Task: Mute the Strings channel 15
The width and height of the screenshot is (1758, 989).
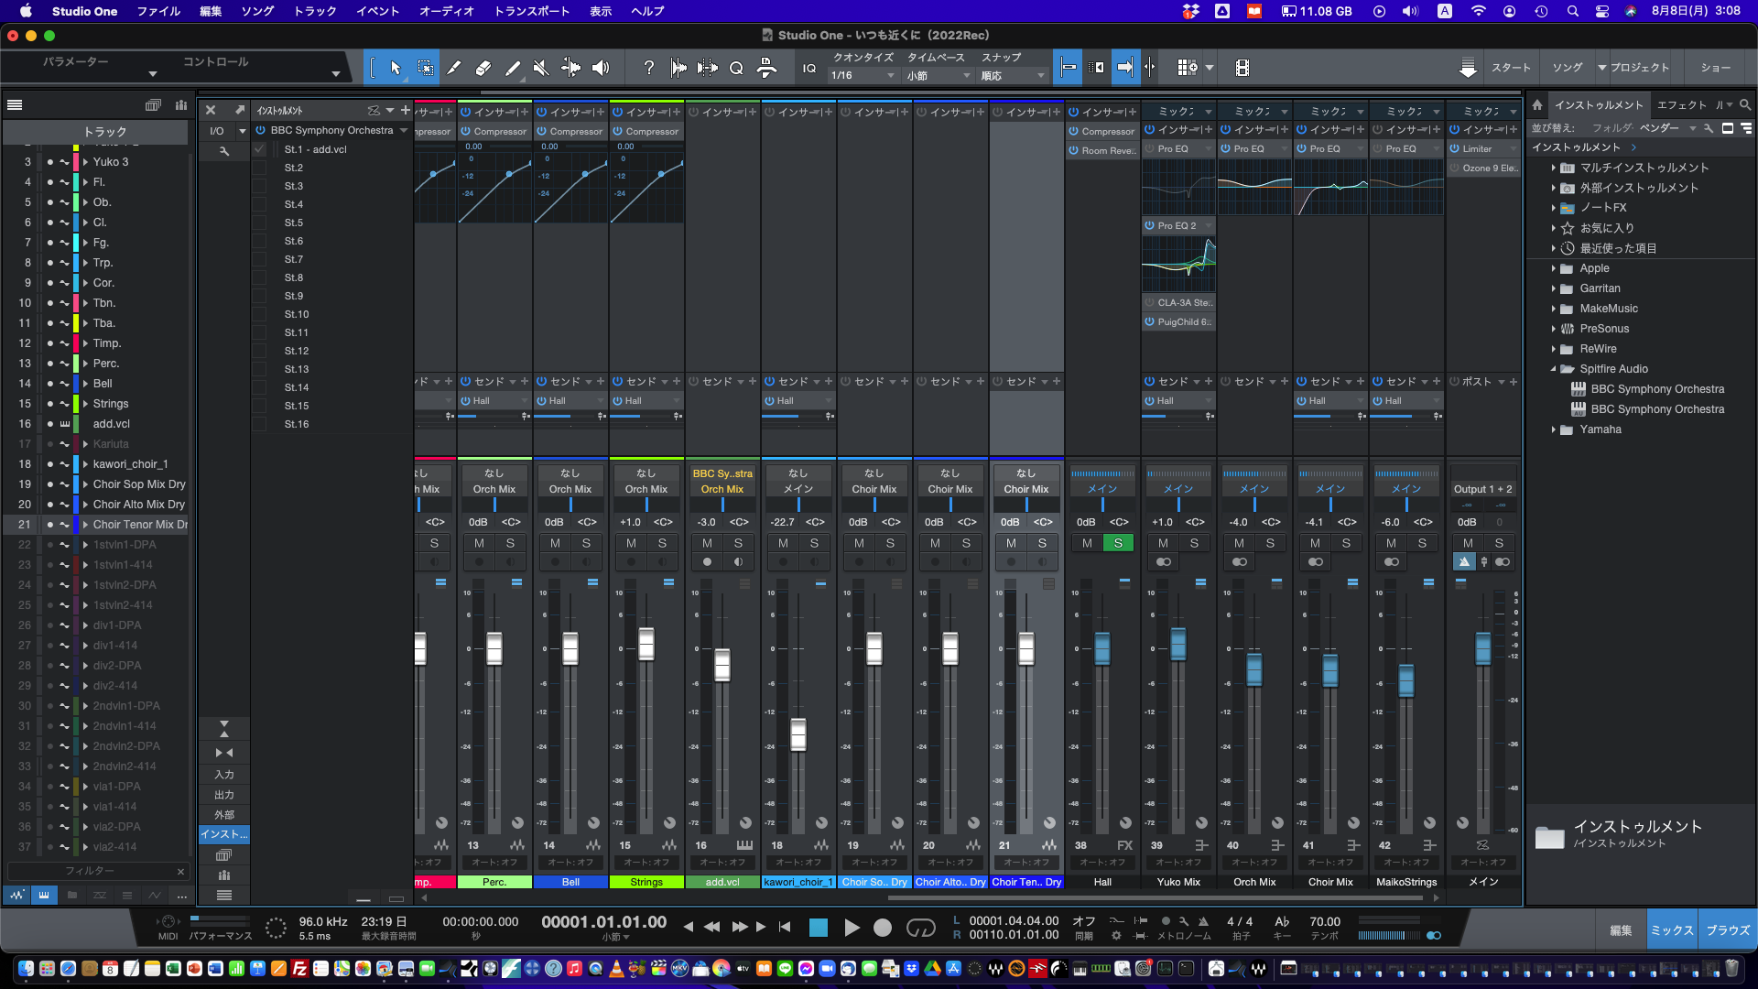Action: pos(631,543)
